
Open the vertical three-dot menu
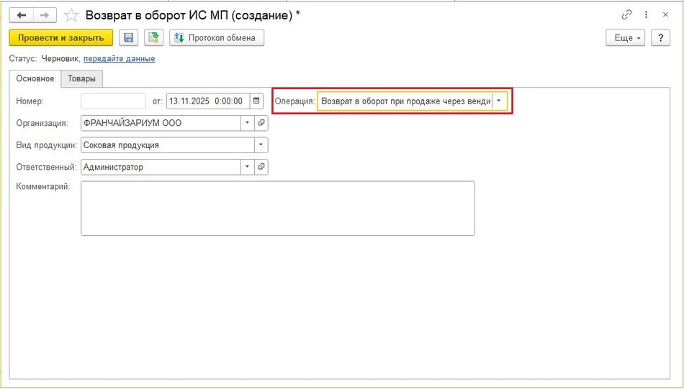(x=647, y=15)
